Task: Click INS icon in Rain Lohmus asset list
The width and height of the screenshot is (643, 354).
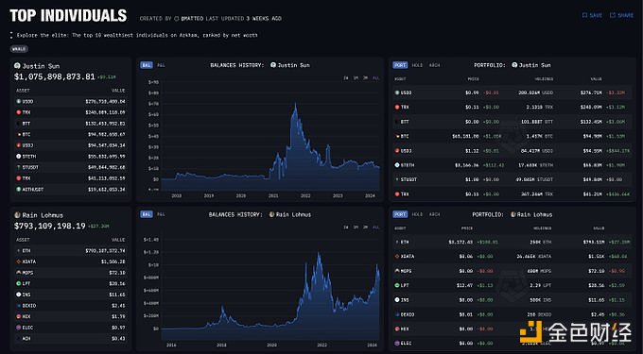Action: (x=19, y=295)
